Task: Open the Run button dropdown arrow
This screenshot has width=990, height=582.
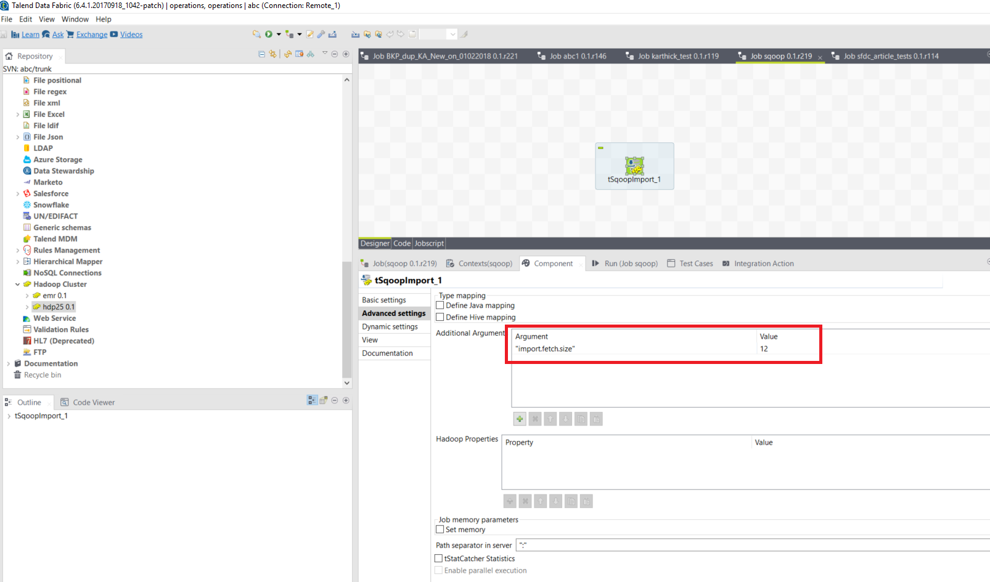Action: [x=279, y=34]
